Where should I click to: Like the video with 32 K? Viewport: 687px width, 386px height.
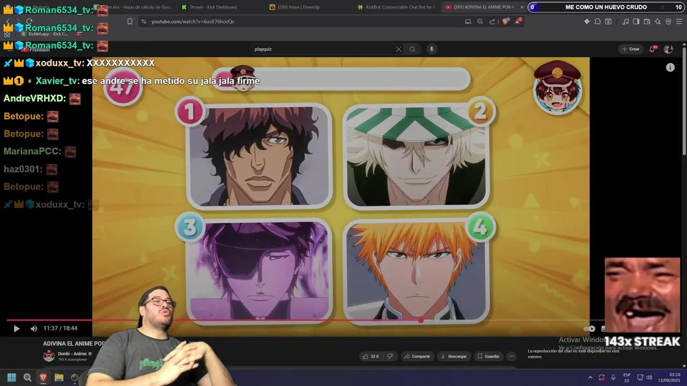click(371, 357)
